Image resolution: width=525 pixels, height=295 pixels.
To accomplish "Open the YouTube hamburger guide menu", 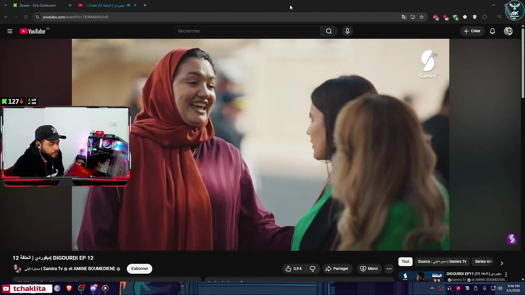I will coord(10,31).
